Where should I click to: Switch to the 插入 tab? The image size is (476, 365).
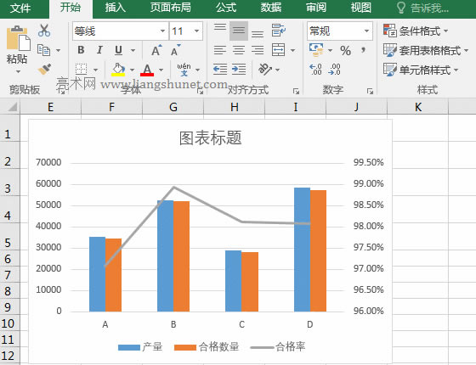coord(116,8)
